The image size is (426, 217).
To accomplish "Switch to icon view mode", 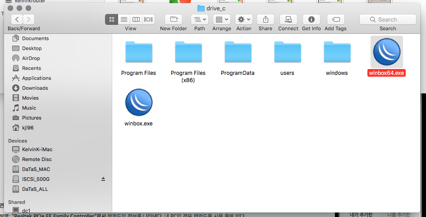I will pos(112,19).
